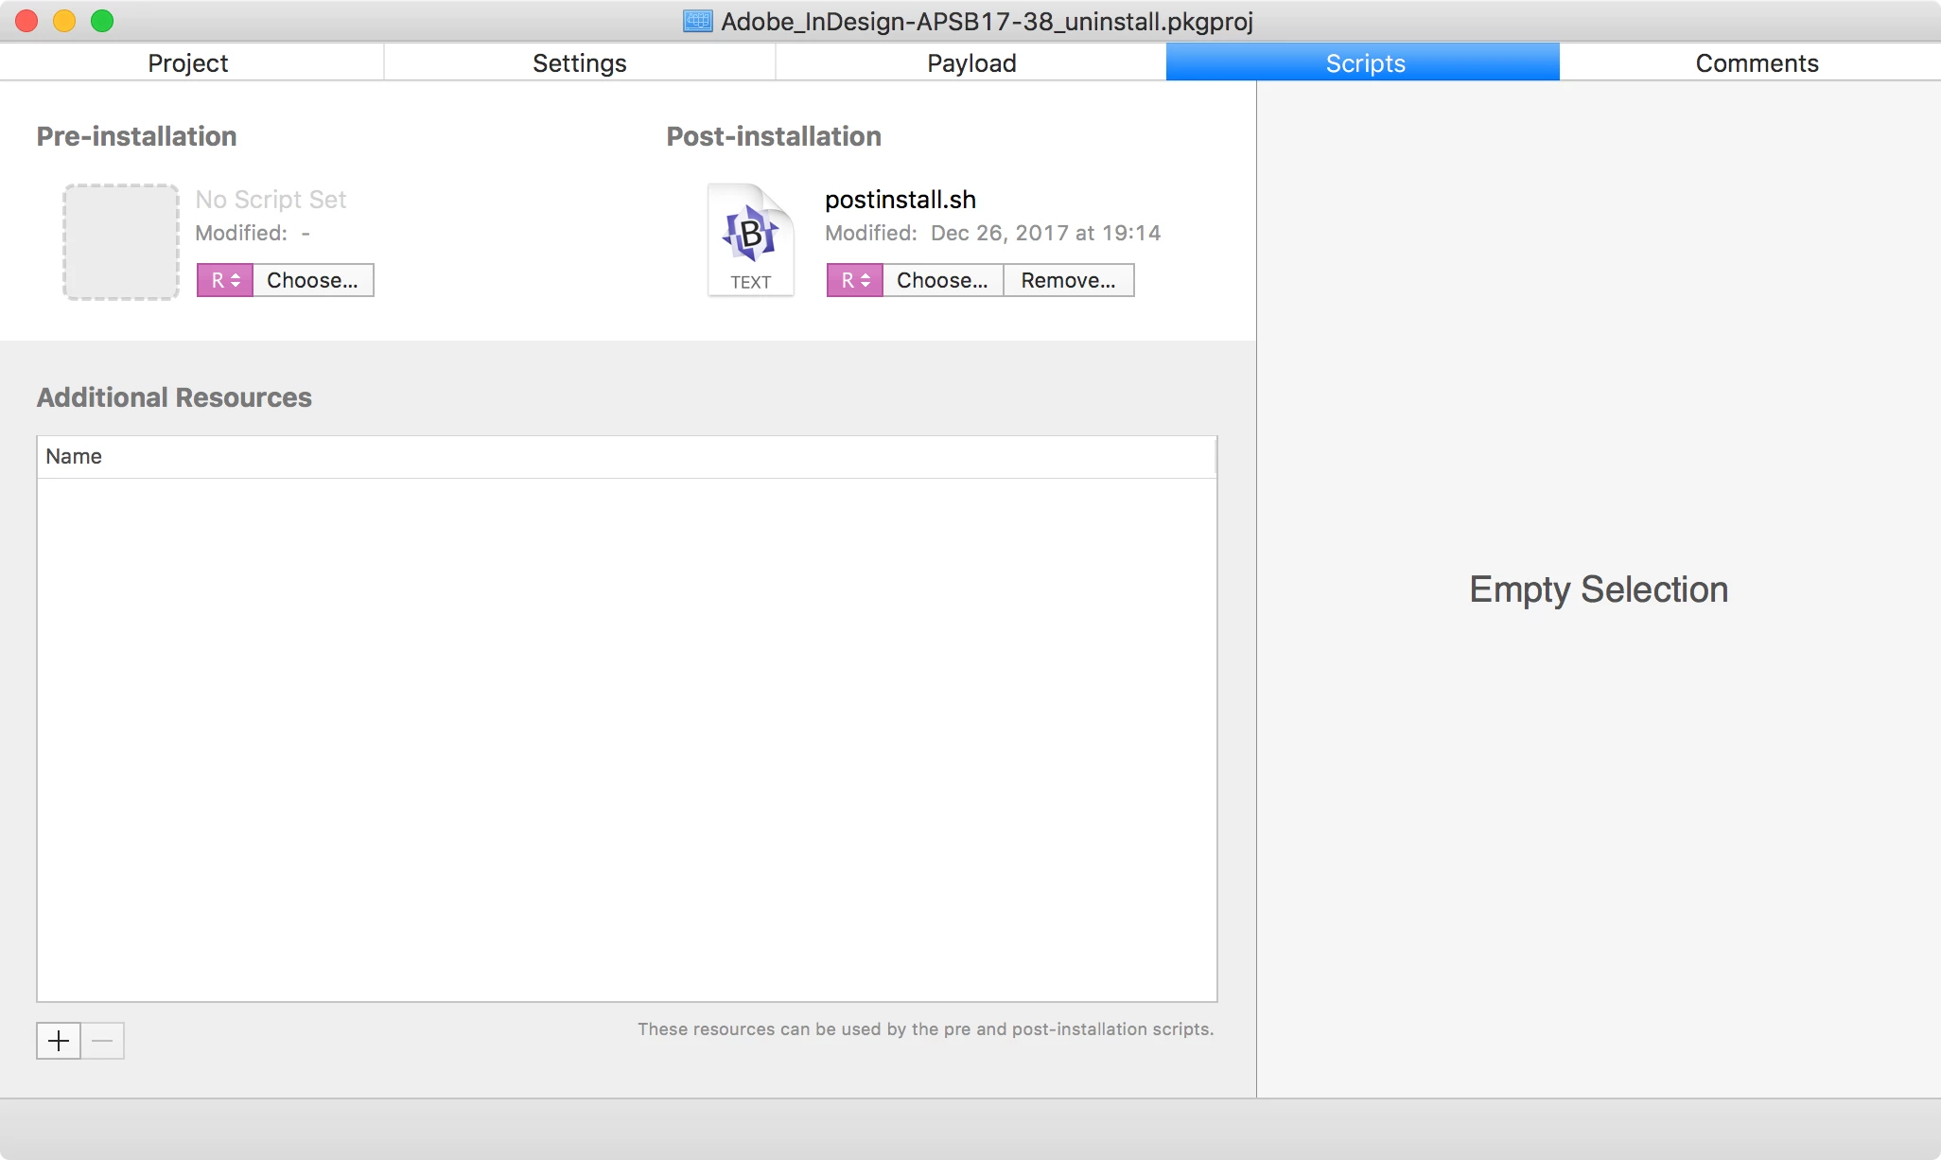Screen dimensions: 1941x1160
Task: Click the plus button to add resource
Action: click(59, 1041)
